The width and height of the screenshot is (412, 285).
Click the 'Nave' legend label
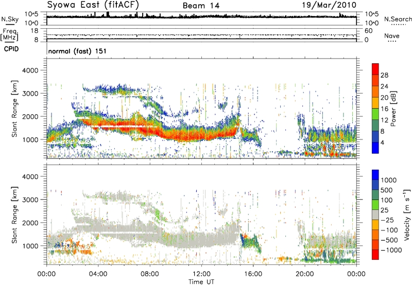(x=392, y=36)
